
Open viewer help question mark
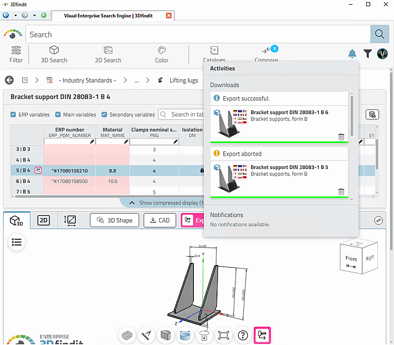243,335
